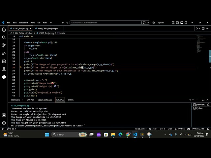Open Run and Debug view
Viewport: 211px width, 158px height.
(x=4, y=53)
